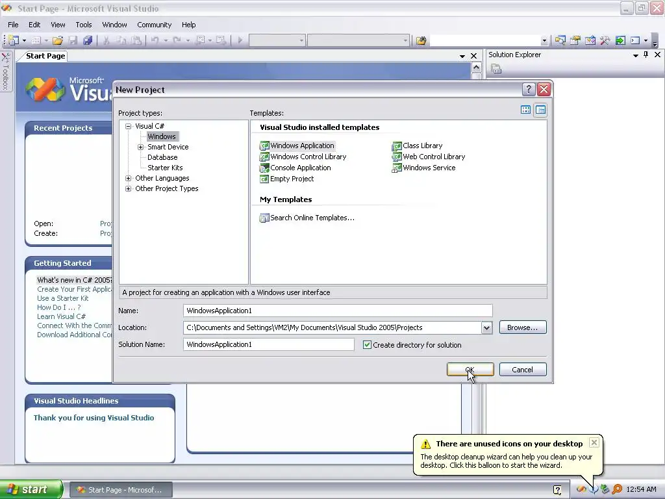This screenshot has height=499, width=665.
Task: Switch templates to large icons view
Action: pos(525,110)
